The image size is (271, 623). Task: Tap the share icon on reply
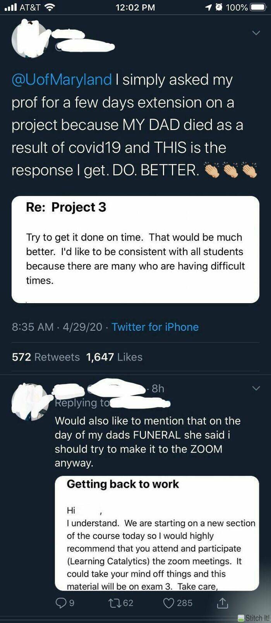[223, 602]
